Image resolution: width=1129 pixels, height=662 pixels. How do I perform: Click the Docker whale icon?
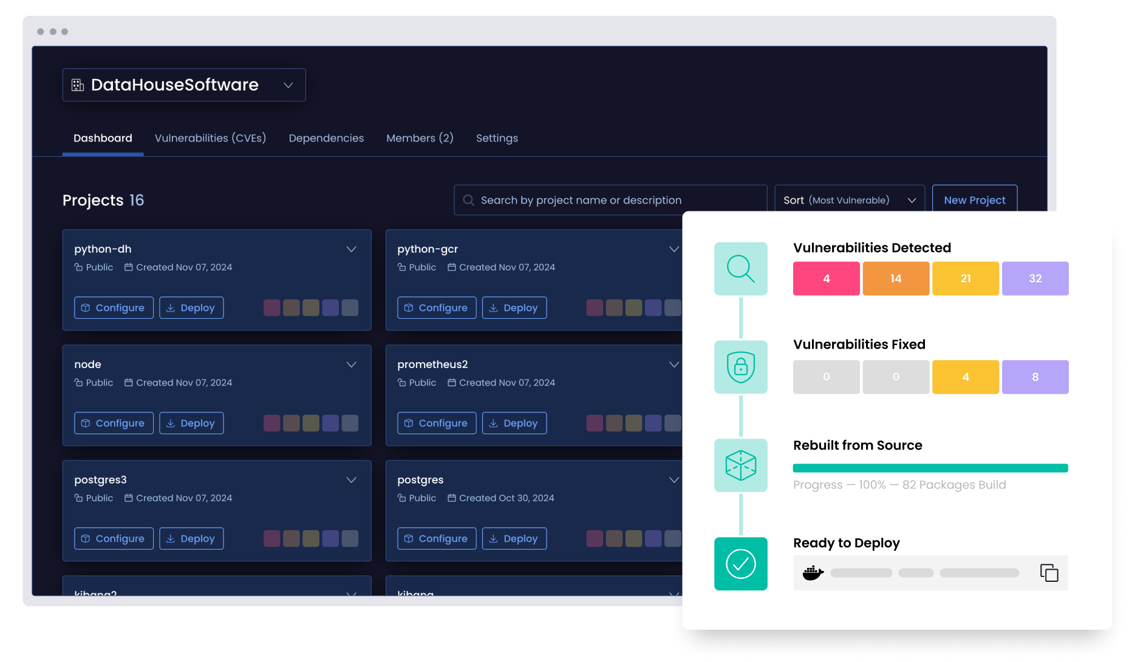[813, 573]
